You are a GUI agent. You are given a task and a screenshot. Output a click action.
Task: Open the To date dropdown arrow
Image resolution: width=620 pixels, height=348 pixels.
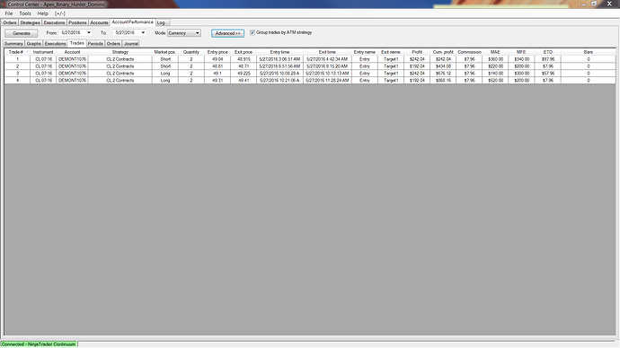(143, 33)
